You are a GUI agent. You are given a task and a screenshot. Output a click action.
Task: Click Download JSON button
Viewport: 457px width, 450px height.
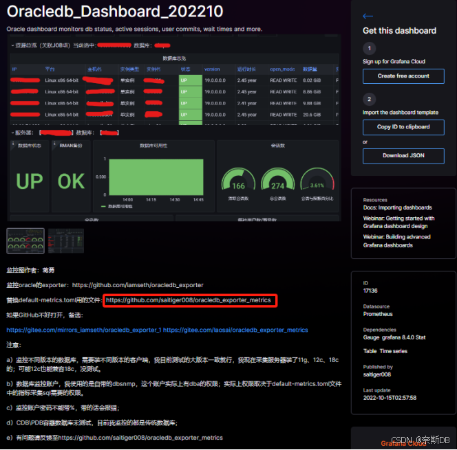(x=403, y=156)
